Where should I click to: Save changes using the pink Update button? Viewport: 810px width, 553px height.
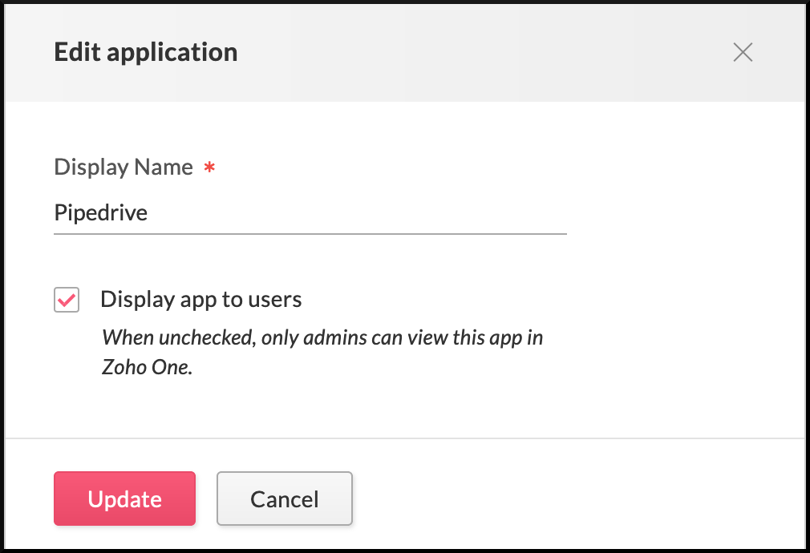[124, 499]
